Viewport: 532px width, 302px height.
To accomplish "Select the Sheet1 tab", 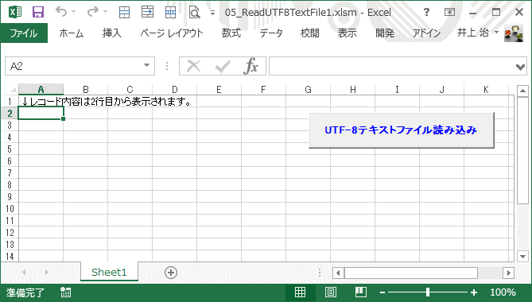I will click(109, 272).
